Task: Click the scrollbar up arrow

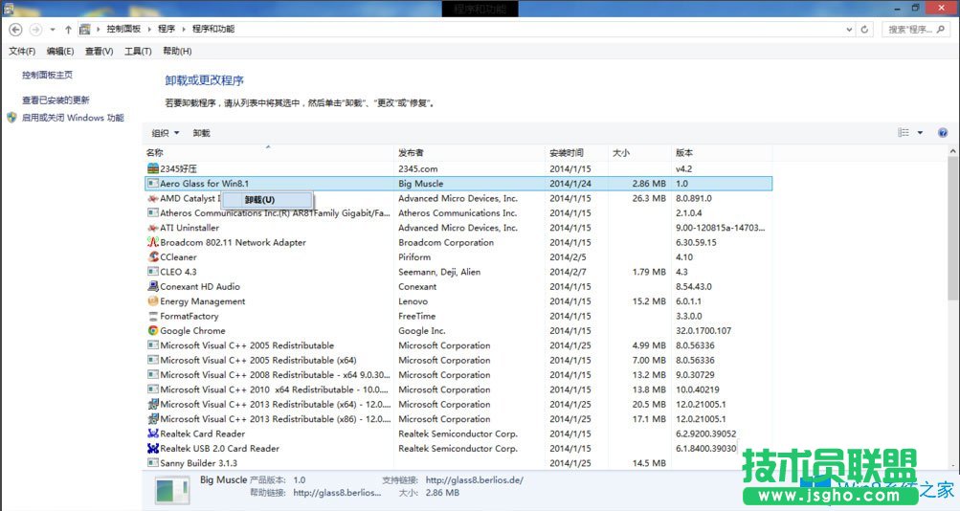Action: point(952,150)
